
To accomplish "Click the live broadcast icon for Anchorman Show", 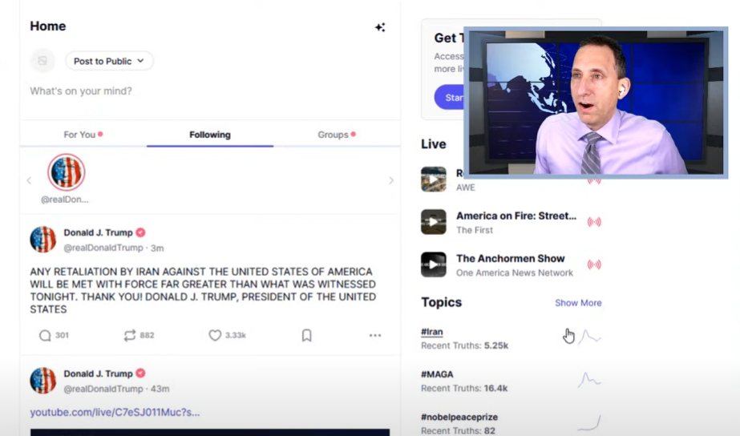I will (x=594, y=264).
